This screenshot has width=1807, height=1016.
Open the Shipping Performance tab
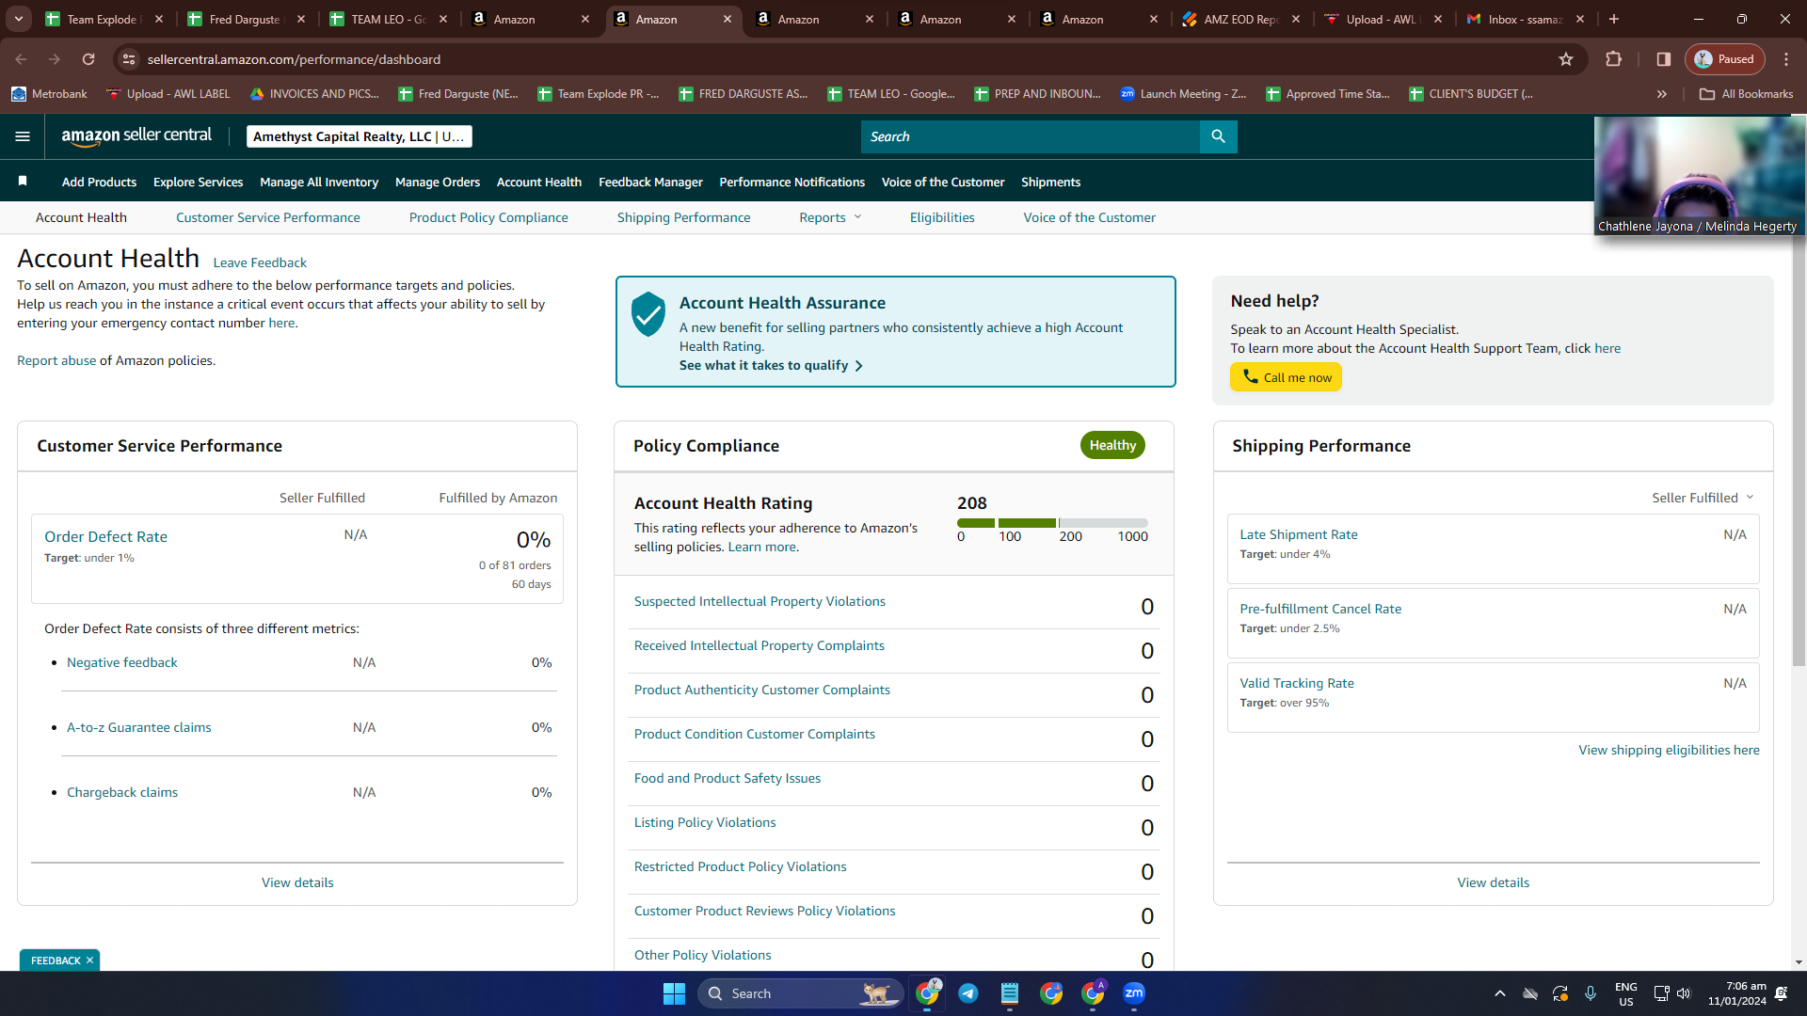click(x=683, y=217)
